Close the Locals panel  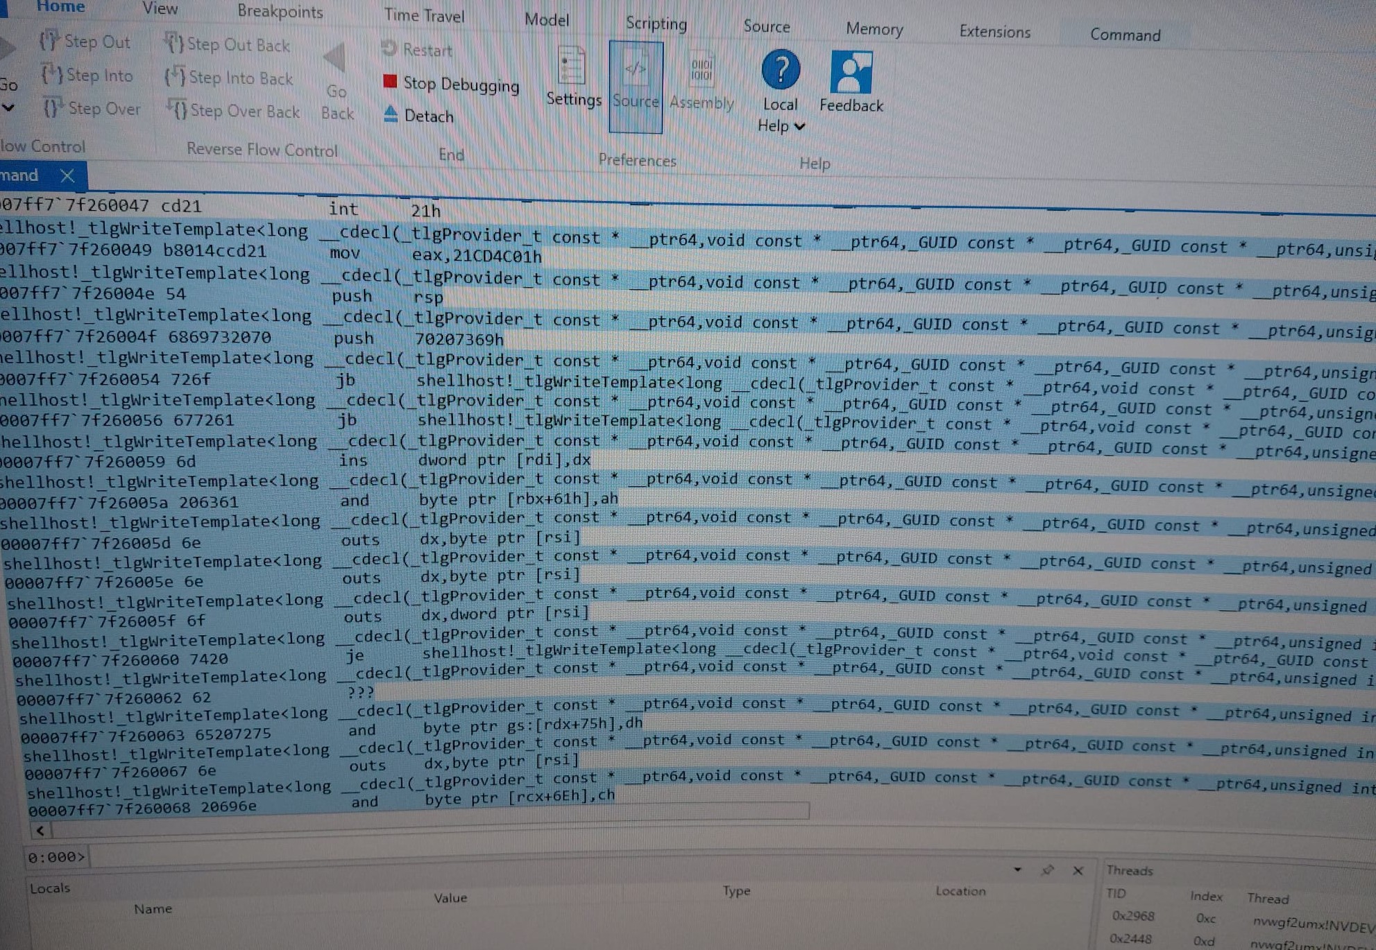click(1078, 871)
